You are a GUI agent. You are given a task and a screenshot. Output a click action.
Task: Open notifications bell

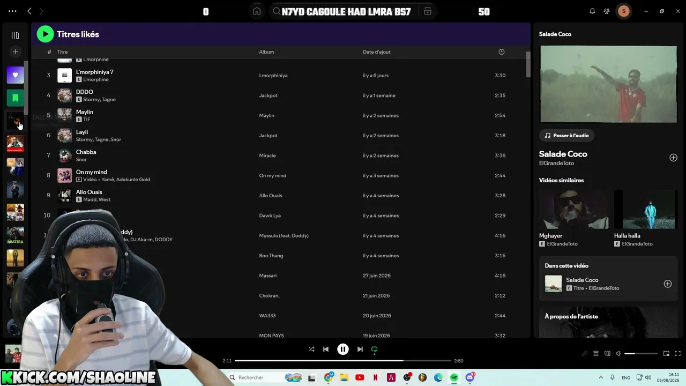point(592,11)
